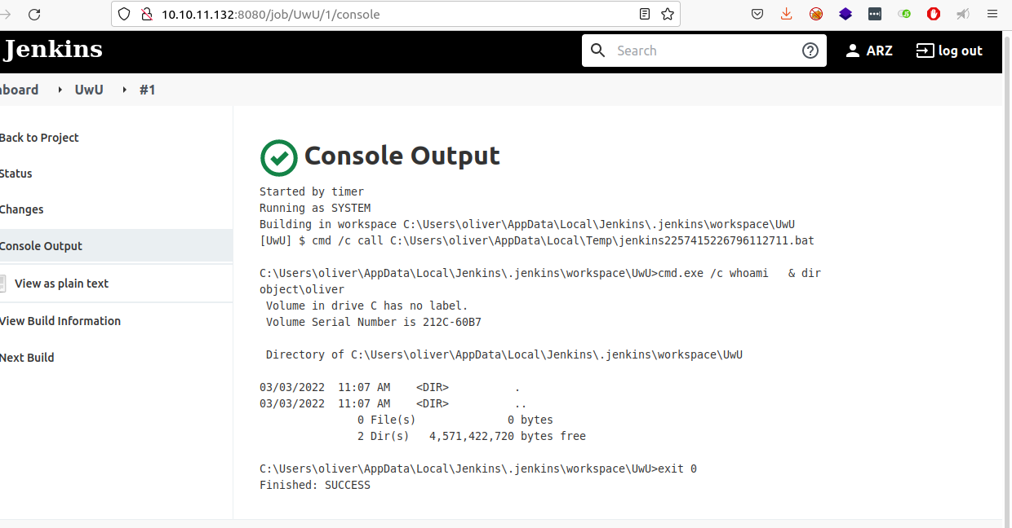The image size is (1012, 528).
Task: Click the log out button
Action: point(949,51)
